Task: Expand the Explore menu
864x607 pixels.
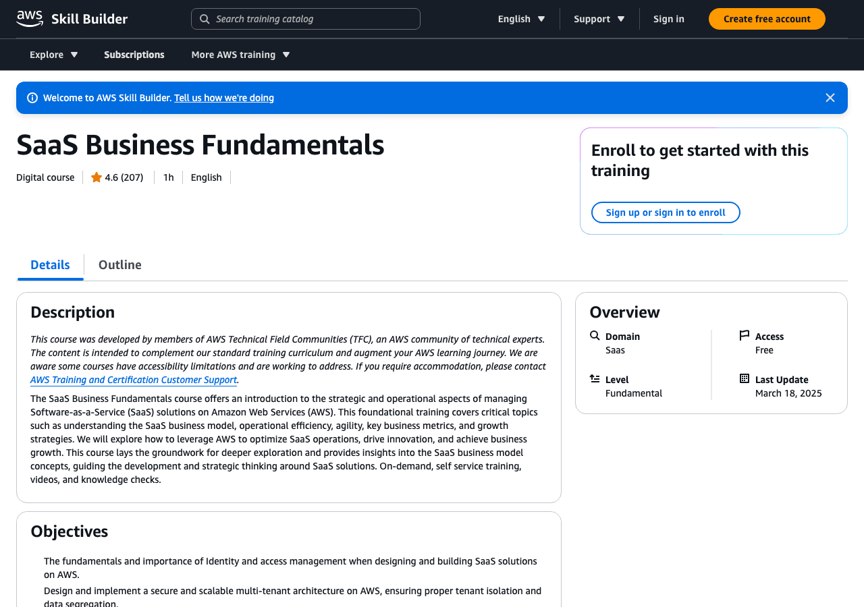Action: click(54, 55)
